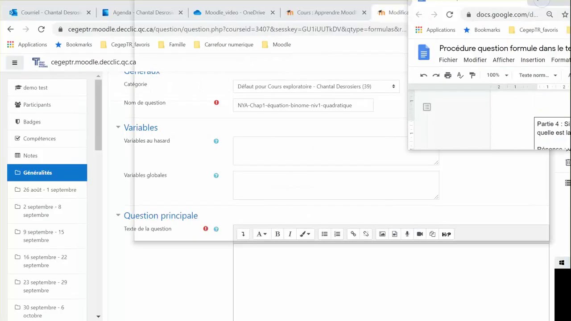The width and height of the screenshot is (571, 321).
Task: Open Compétences in sidebar
Action: (x=47, y=139)
